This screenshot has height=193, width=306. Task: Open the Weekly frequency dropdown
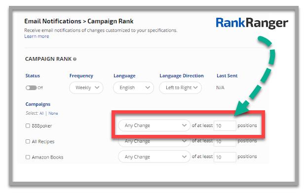point(86,88)
